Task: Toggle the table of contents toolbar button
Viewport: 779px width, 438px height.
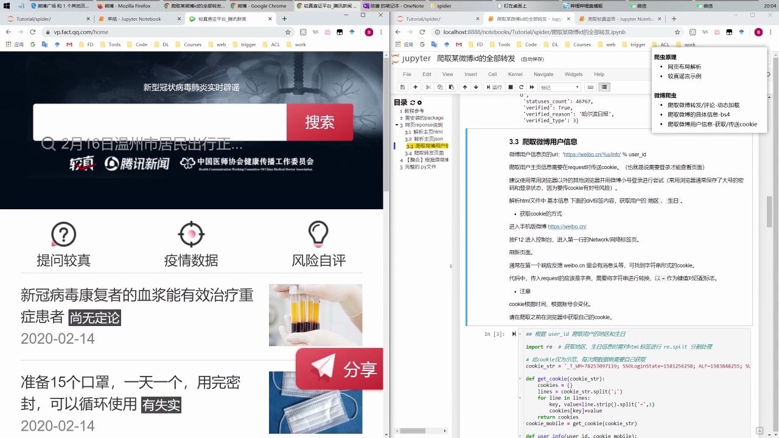Action: point(604,87)
